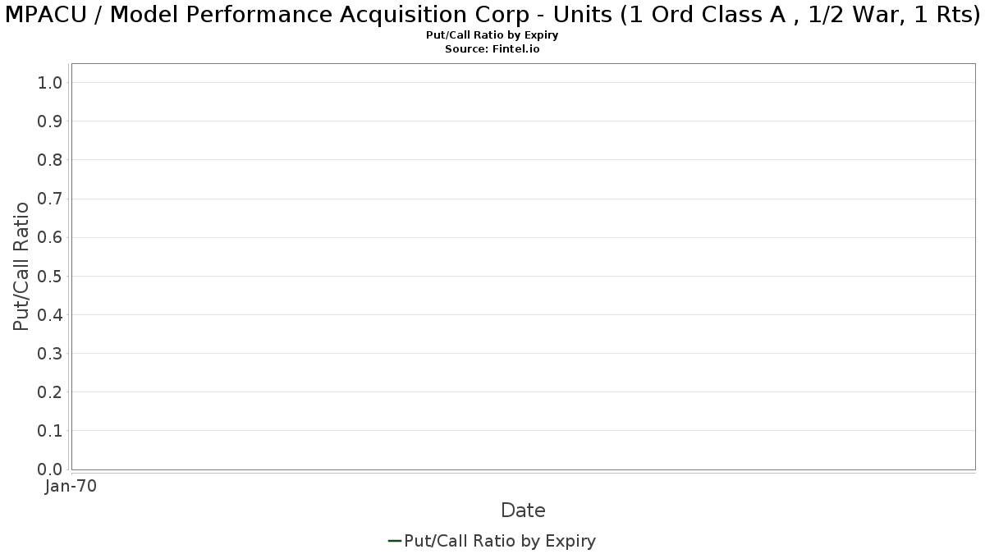Click the 0.2 y-axis tick label
This screenshot has width=985, height=554.
[x=50, y=391]
